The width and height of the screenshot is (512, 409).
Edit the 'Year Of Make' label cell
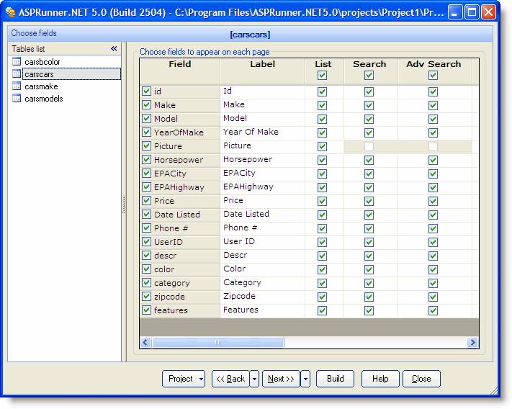point(263,132)
